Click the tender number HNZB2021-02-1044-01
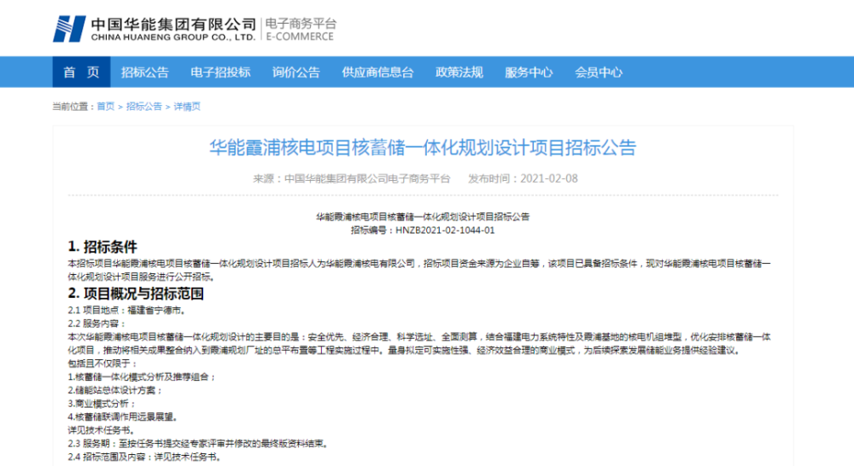Viewport: 854px width, 466px height. coord(445,230)
